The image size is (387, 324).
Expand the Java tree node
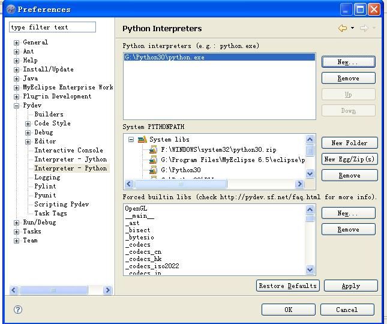point(16,79)
